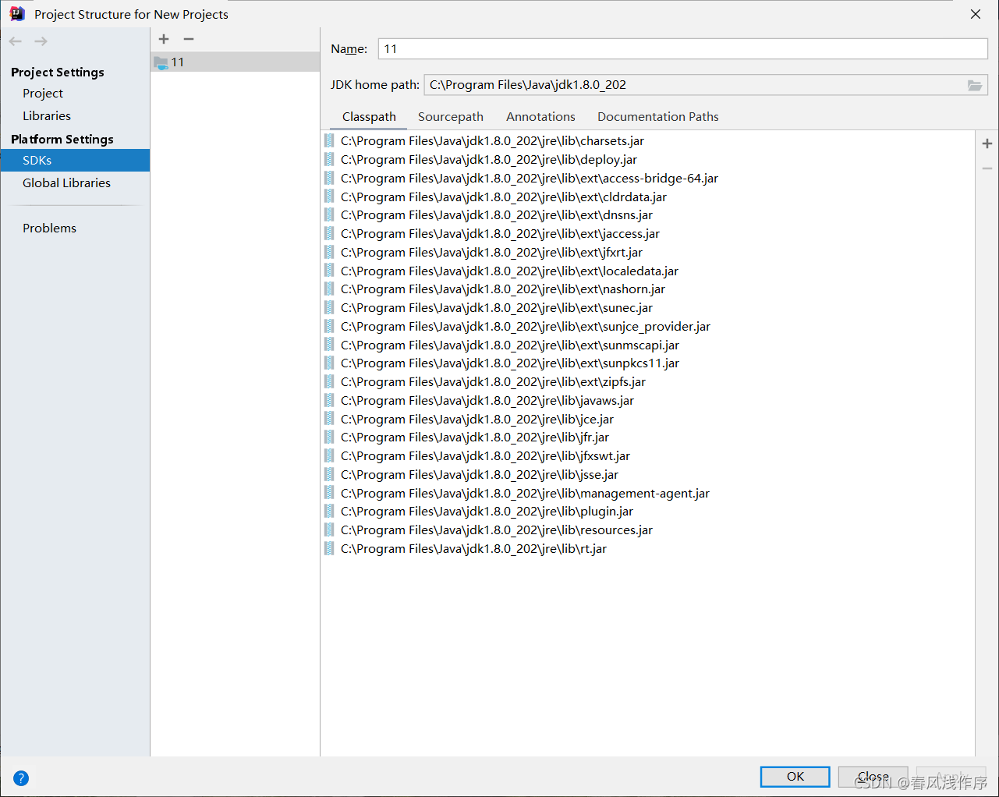Confirm with the OK button
Screen dimensions: 999x797
(x=795, y=777)
